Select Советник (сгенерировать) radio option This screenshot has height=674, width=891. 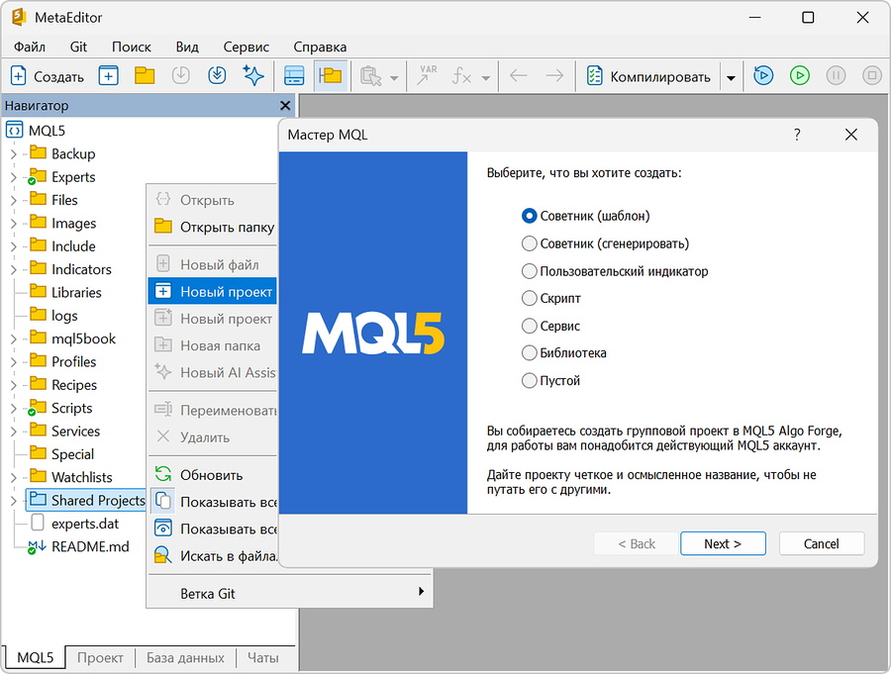[605, 243]
